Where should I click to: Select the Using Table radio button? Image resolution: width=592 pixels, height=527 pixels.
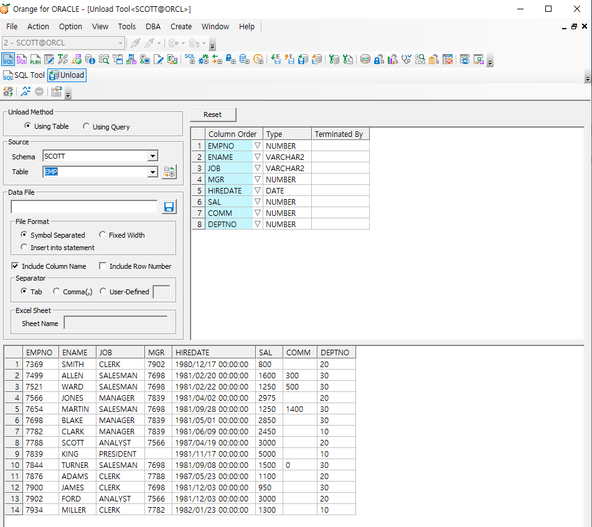[x=27, y=126]
